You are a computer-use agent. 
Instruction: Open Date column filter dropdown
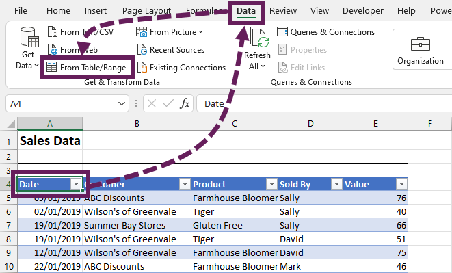pyautogui.click(x=77, y=184)
